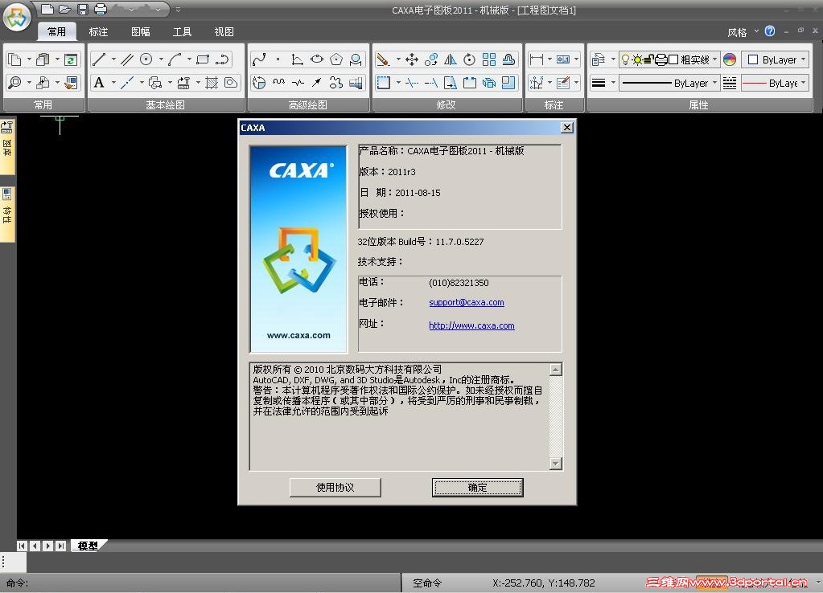Open the Help question mark icon
The height and width of the screenshot is (593, 823).
pyautogui.click(x=770, y=31)
